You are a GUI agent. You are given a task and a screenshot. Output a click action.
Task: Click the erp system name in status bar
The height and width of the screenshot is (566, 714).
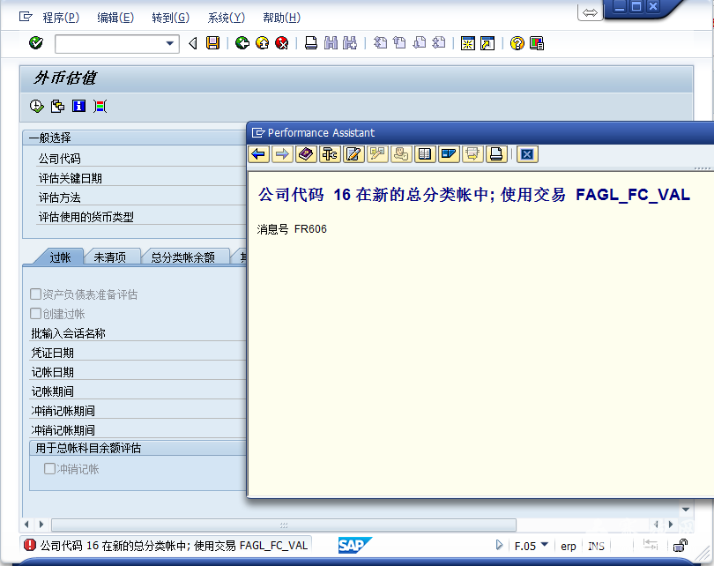tap(568, 547)
